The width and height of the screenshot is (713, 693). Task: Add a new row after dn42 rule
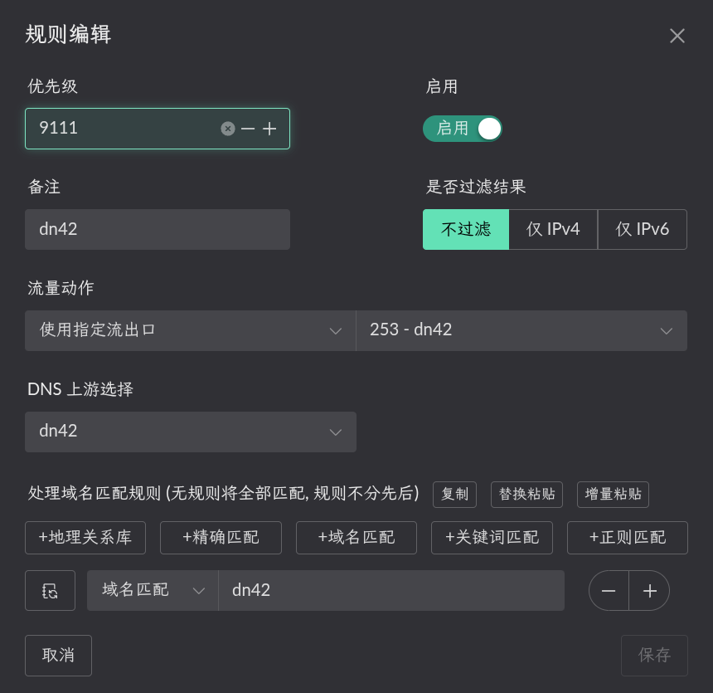[649, 590]
